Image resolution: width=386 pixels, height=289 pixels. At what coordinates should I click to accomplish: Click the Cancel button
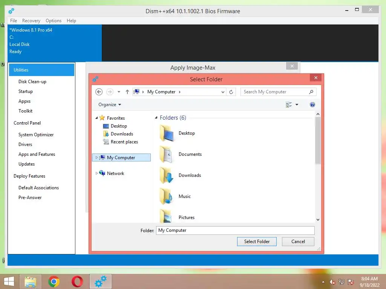tap(298, 242)
